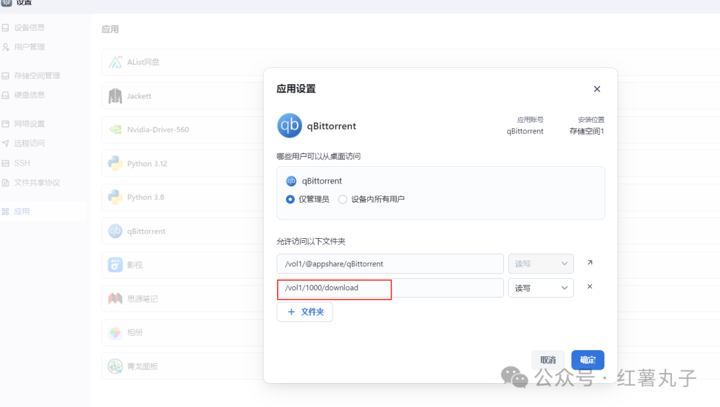
Task: Go to 硬盘信息 settings
Action: [29, 95]
